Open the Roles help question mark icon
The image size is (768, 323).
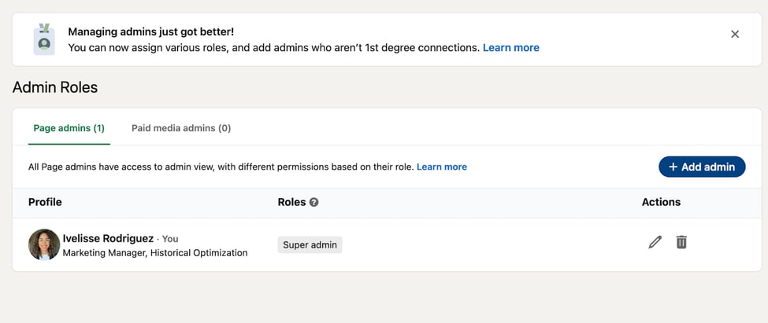(314, 202)
